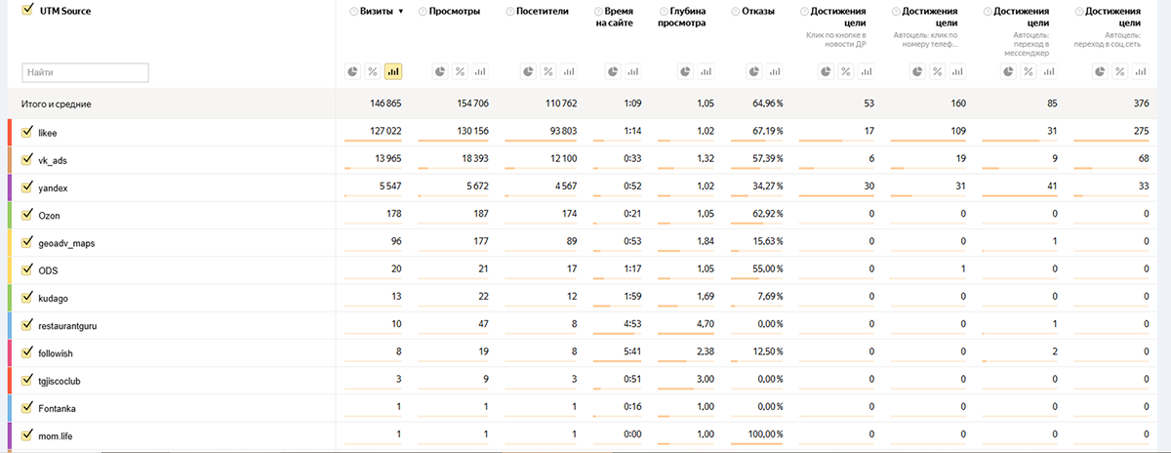Select pie icon under 'переход в мессенджер' goal

coord(1009,71)
